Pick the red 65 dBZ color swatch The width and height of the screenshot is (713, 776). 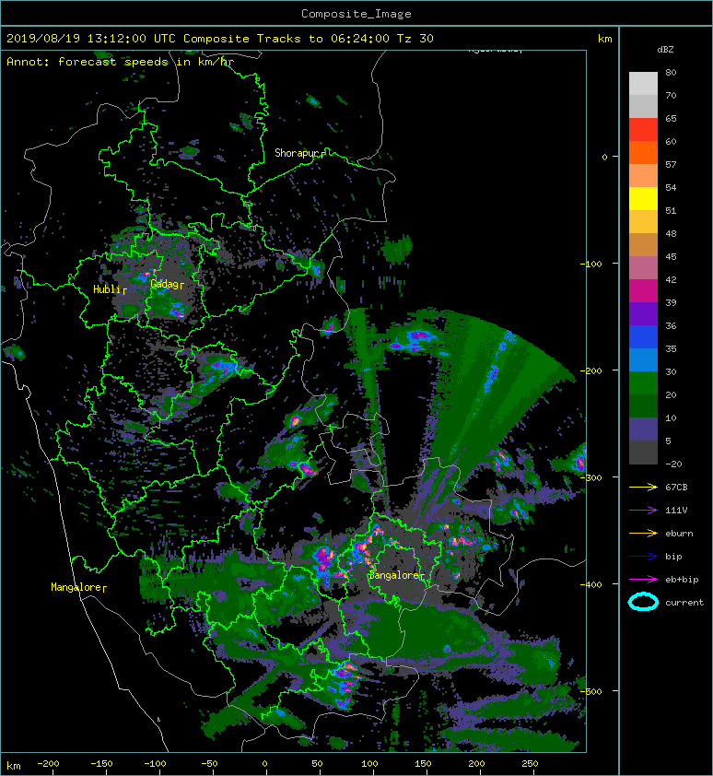(x=643, y=130)
